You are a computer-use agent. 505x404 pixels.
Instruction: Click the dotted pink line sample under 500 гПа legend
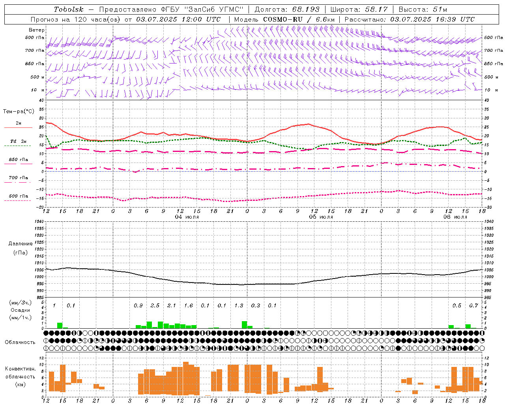tap(17, 200)
